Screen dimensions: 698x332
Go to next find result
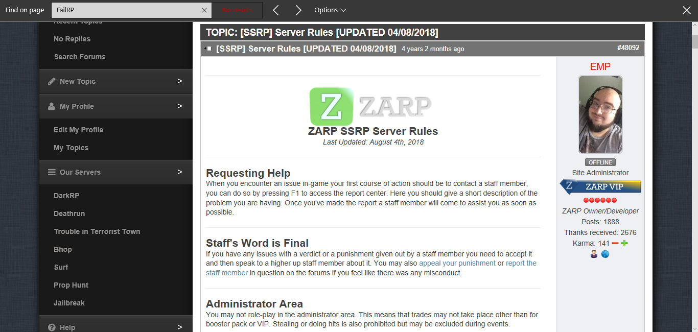coord(298,10)
